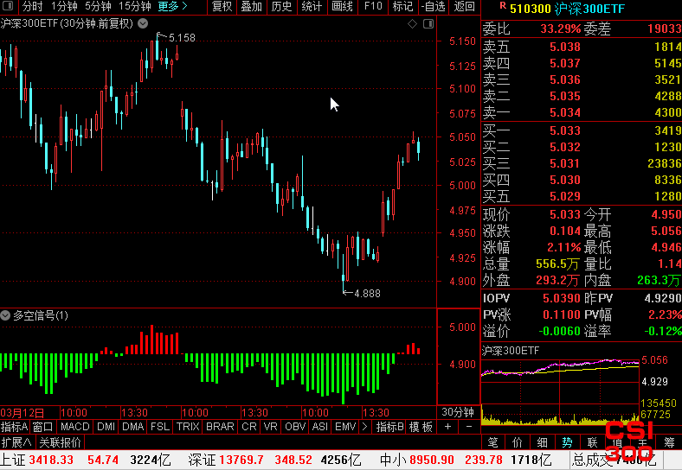Switch to the CR indicator
Viewport: 682px width, 470px height.
(x=249, y=427)
